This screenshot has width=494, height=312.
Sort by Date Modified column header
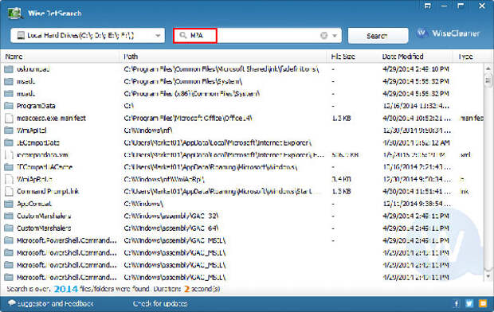click(x=402, y=57)
